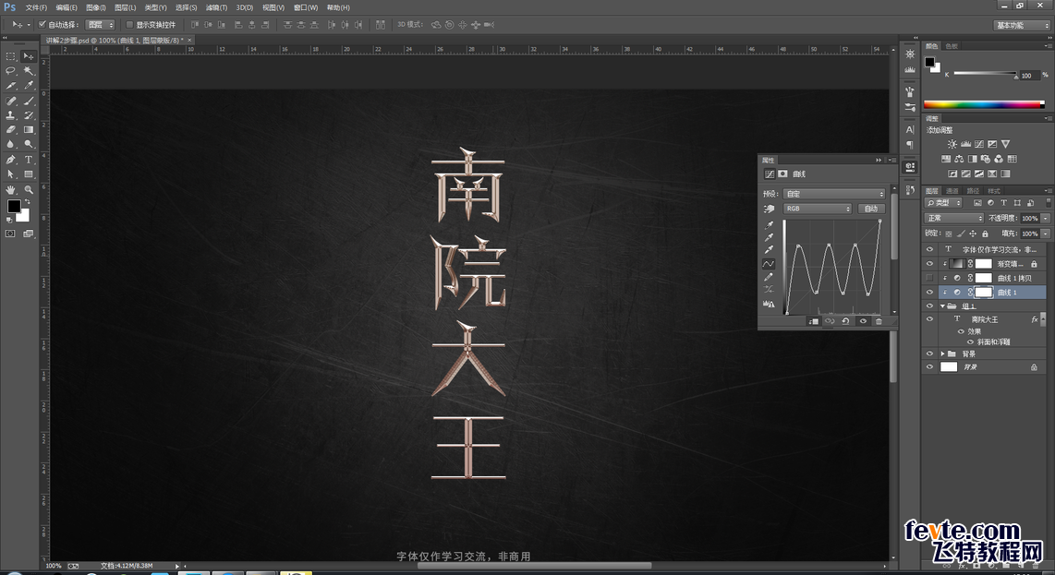Expand the 背景 layer group
The height and width of the screenshot is (575, 1055).
tap(943, 353)
